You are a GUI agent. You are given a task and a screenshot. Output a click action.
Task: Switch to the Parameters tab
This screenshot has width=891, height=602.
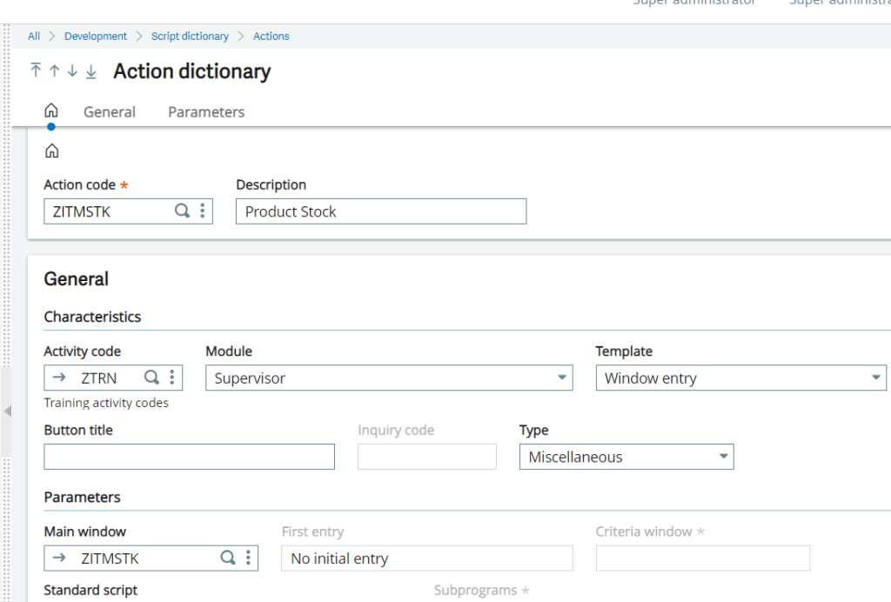pos(206,112)
